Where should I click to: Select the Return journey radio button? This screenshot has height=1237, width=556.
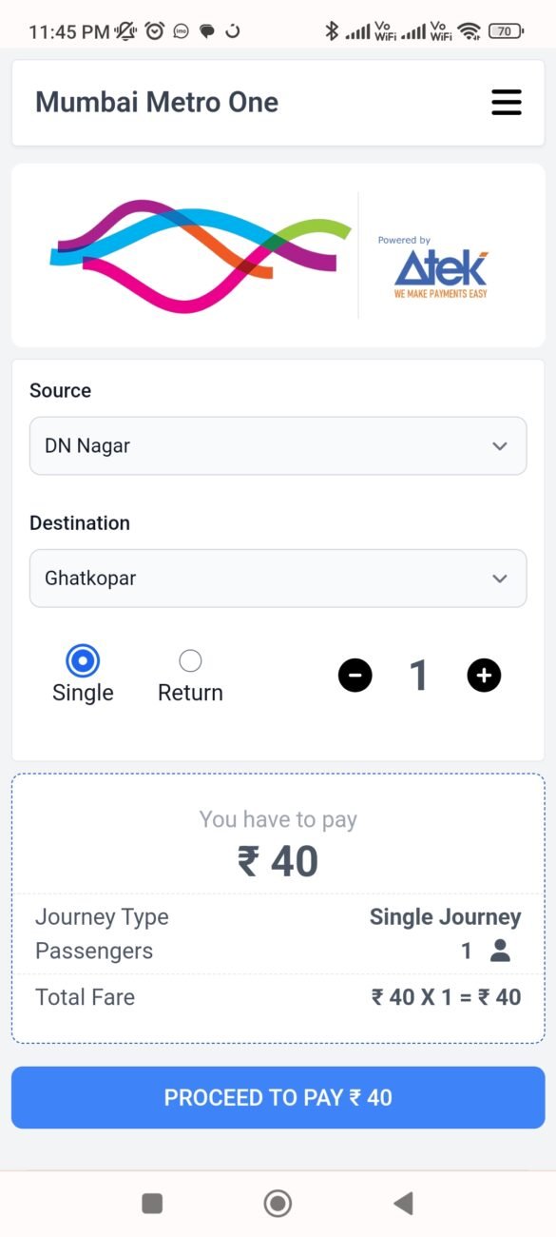coord(190,659)
